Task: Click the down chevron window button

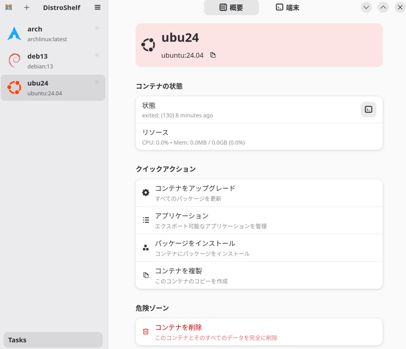Action: (366, 7)
